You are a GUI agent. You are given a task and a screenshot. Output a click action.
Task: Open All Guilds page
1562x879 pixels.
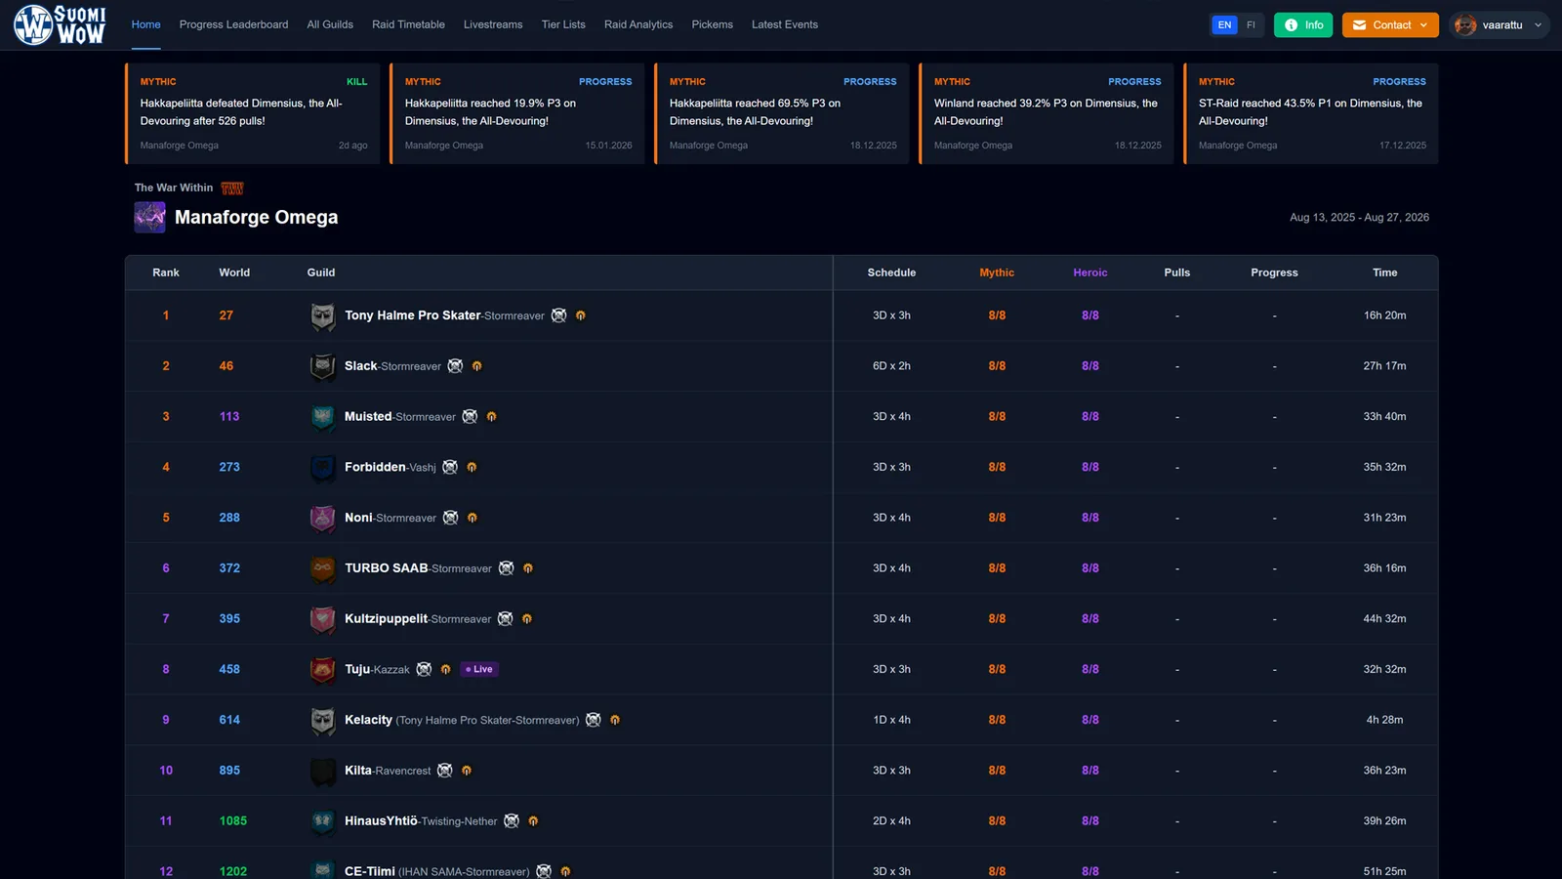[x=330, y=24]
